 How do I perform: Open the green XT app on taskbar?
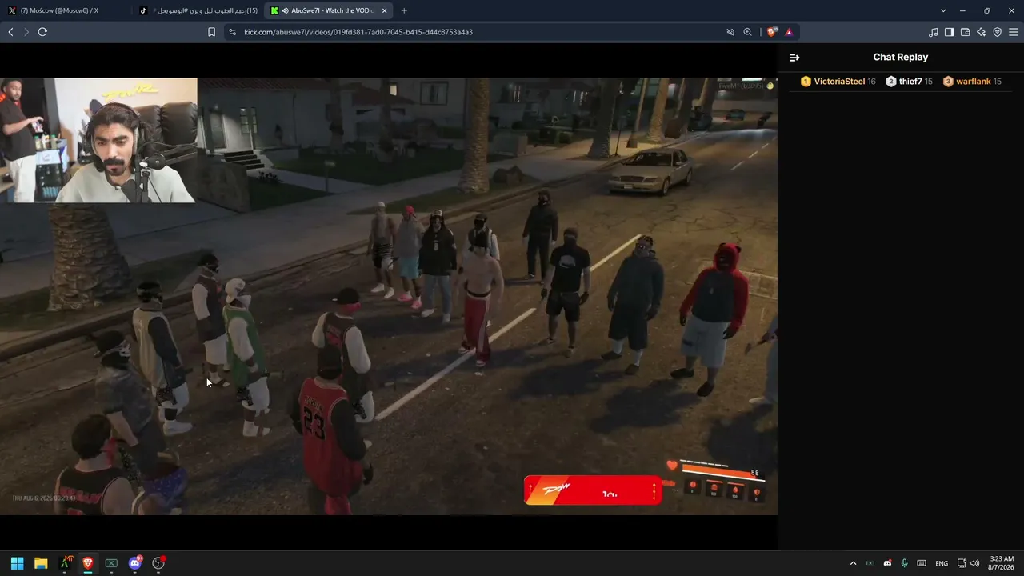tap(65, 563)
